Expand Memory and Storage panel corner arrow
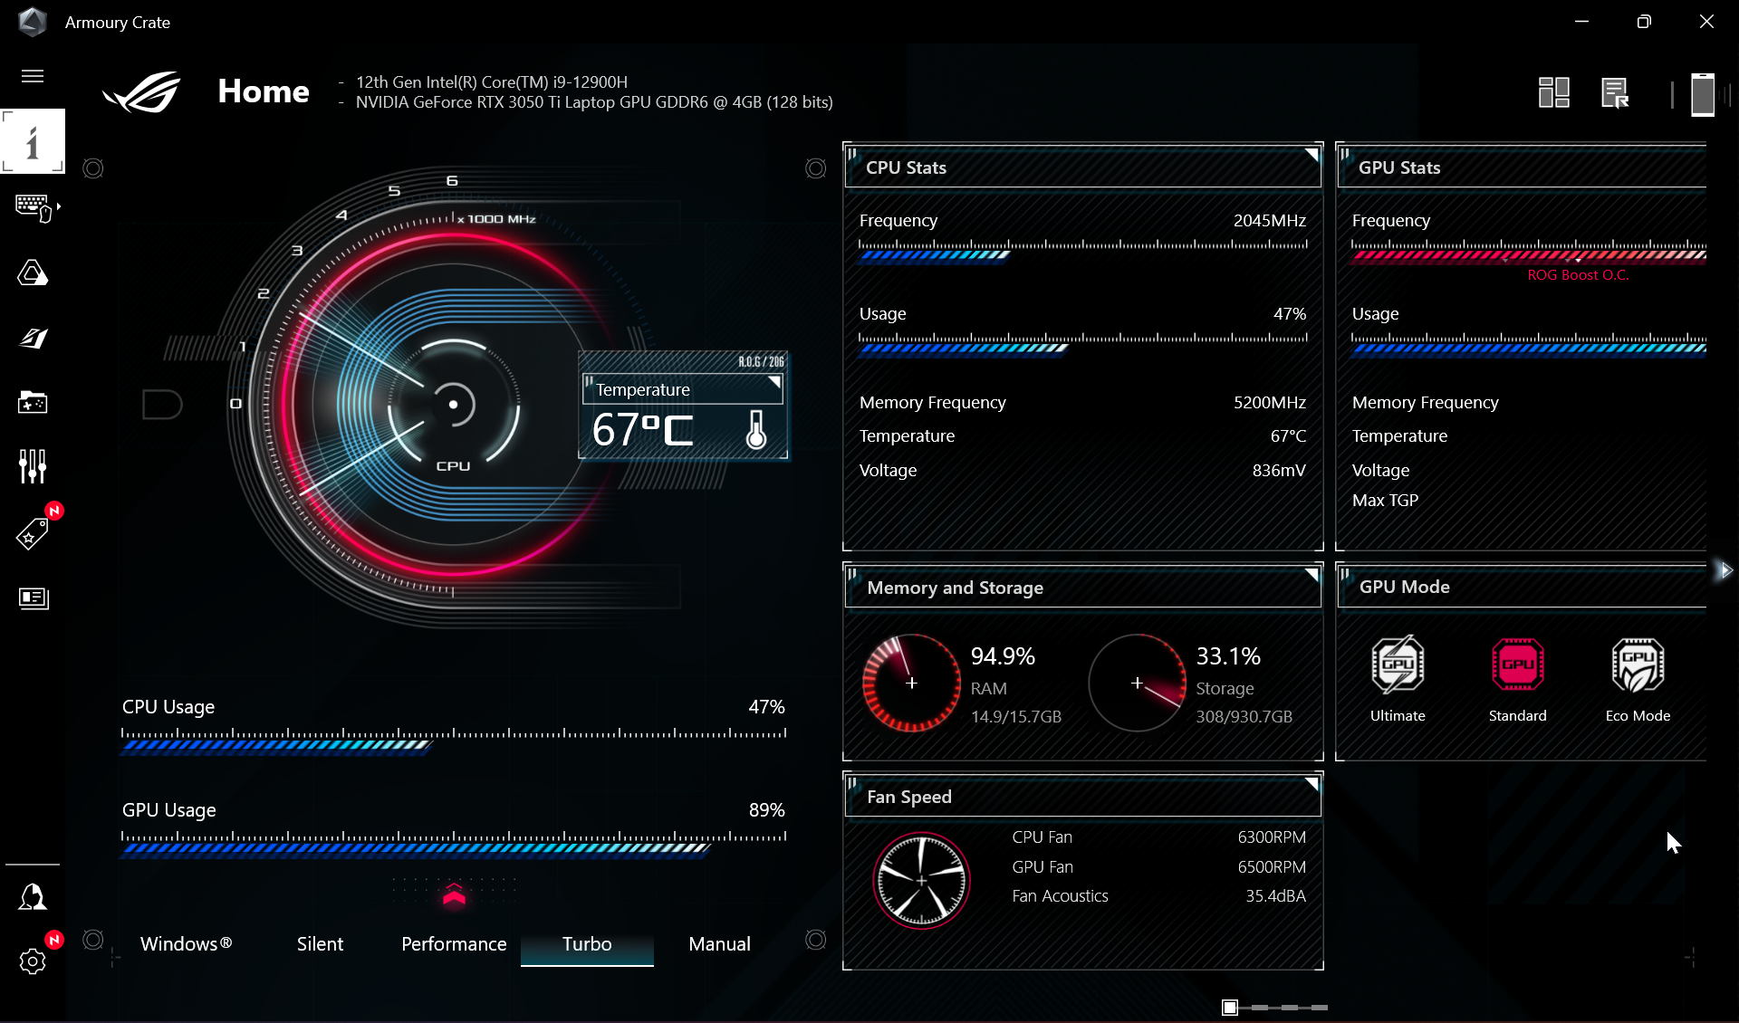 point(1311,574)
